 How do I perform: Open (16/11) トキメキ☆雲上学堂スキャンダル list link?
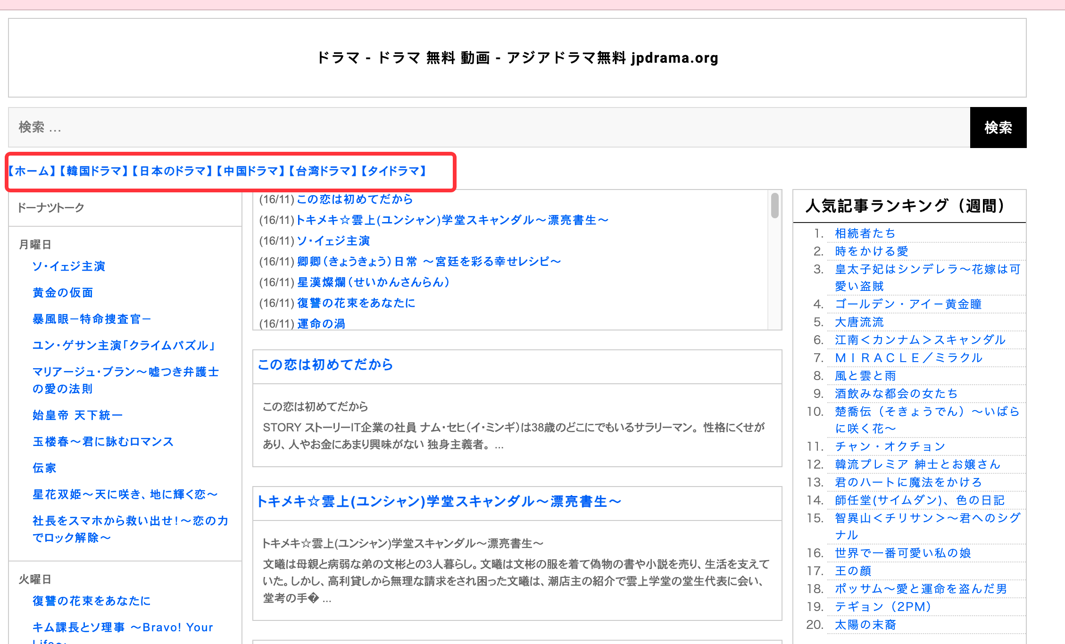(x=452, y=220)
